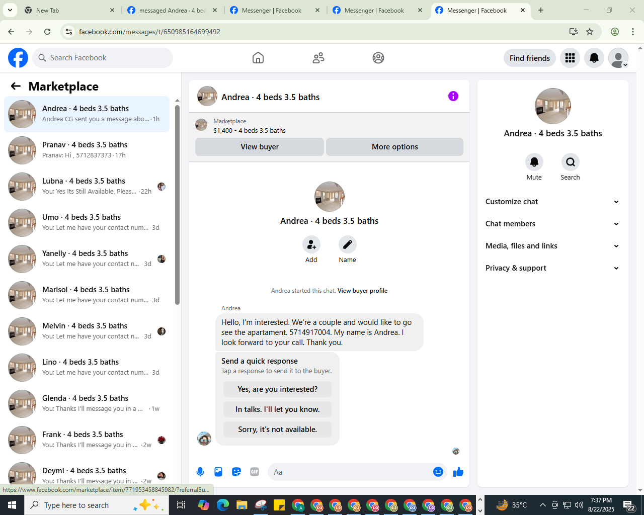Open Marisol conversation in the list
This screenshot has width=644, height=515.
pos(87,295)
